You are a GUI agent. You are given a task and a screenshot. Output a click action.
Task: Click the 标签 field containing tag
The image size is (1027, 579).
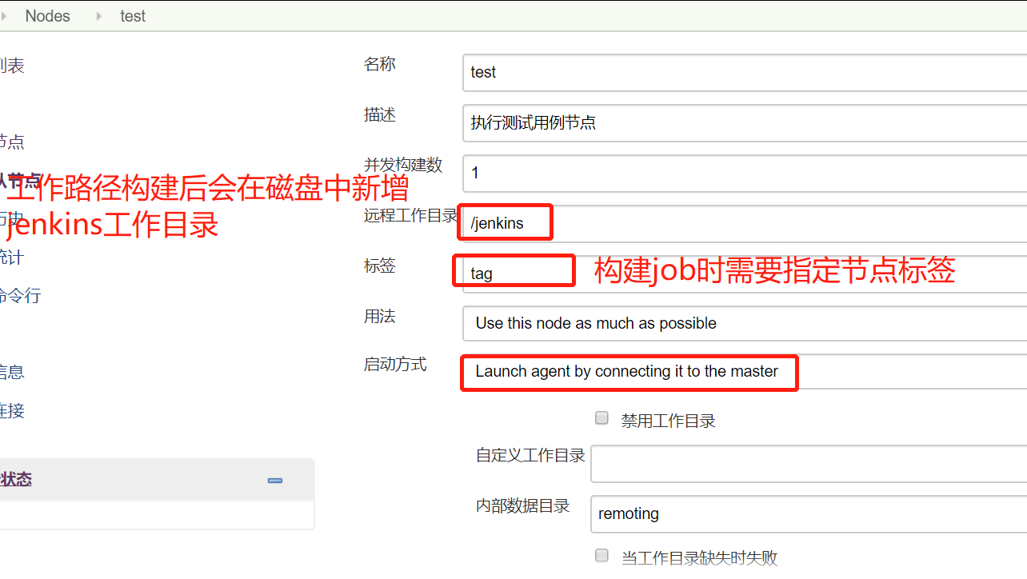[x=745, y=274]
